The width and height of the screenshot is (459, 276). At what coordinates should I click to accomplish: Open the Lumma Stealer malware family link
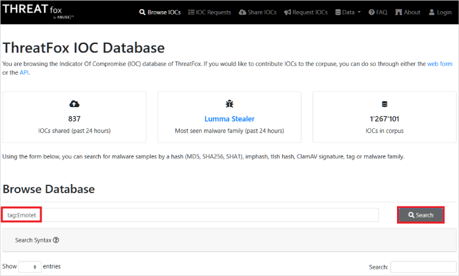coord(229,119)
